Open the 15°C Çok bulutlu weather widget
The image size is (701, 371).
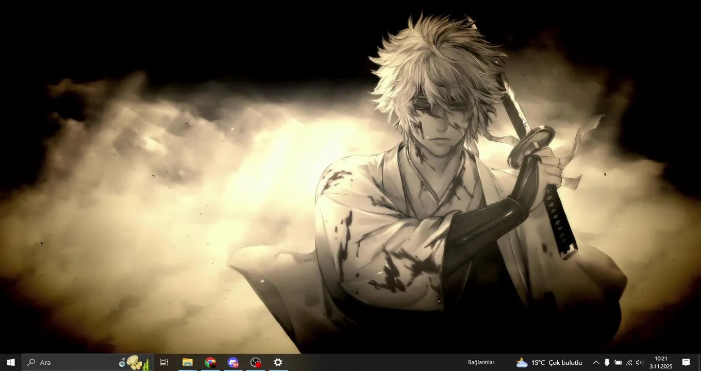coord(549,362)
